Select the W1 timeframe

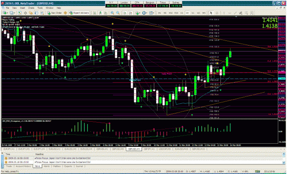[x=198, y=13]
